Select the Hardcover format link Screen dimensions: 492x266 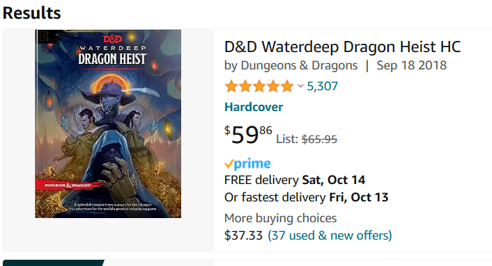click(x=254, y=107)
